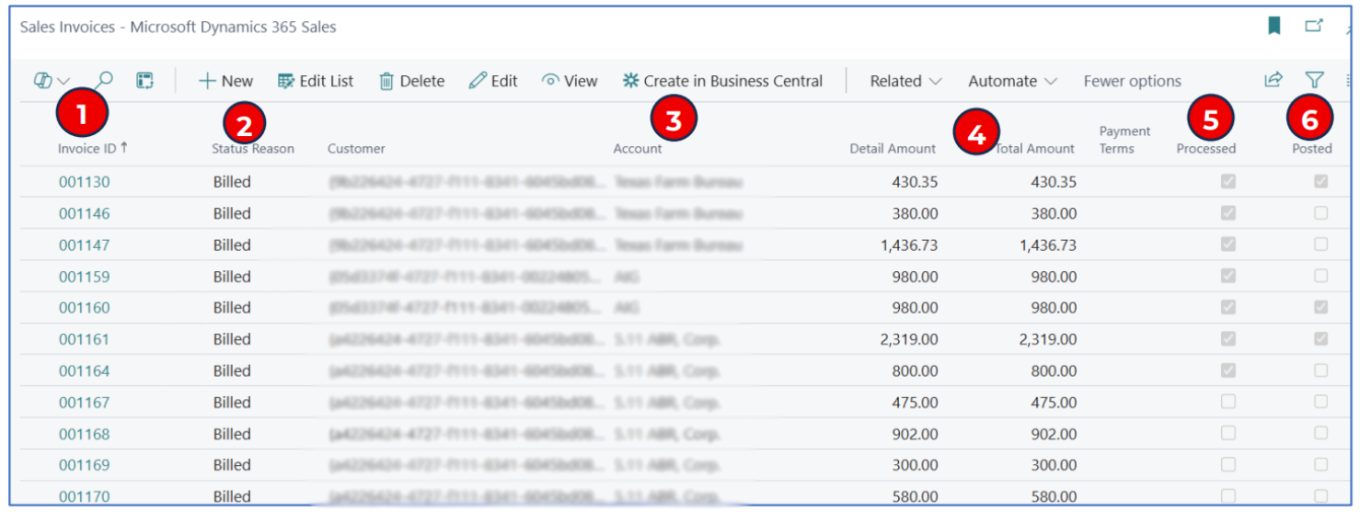
Task: Toggle Processed checkbox for invoice 001169
Action: tap(1227, 465)
